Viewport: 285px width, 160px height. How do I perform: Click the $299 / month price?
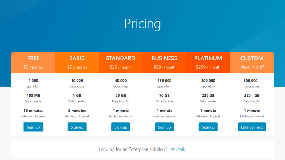pyautogui.click(x=208, y=67)
